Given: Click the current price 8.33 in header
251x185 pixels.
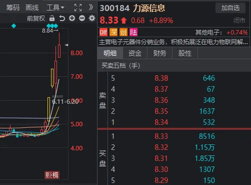Looking at the screenshot, I should pos(109,21).
